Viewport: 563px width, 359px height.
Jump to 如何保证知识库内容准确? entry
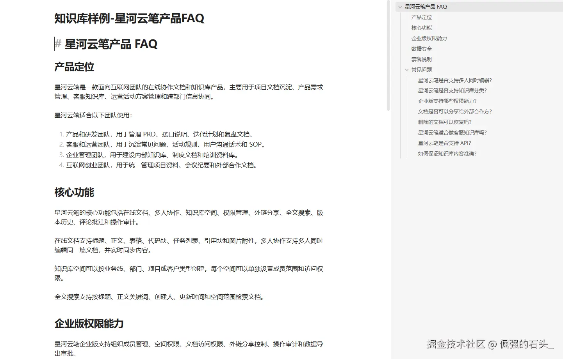447,154
